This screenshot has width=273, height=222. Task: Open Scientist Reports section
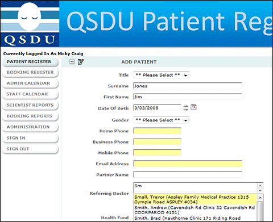tap(30, 105)
